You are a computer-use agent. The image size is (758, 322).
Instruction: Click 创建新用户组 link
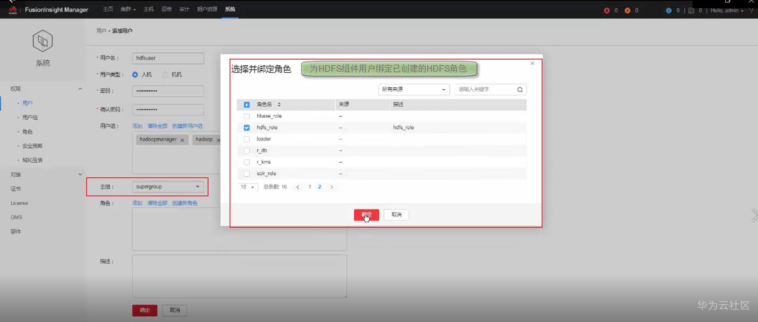pyautogui.click(x=187, y=126)
